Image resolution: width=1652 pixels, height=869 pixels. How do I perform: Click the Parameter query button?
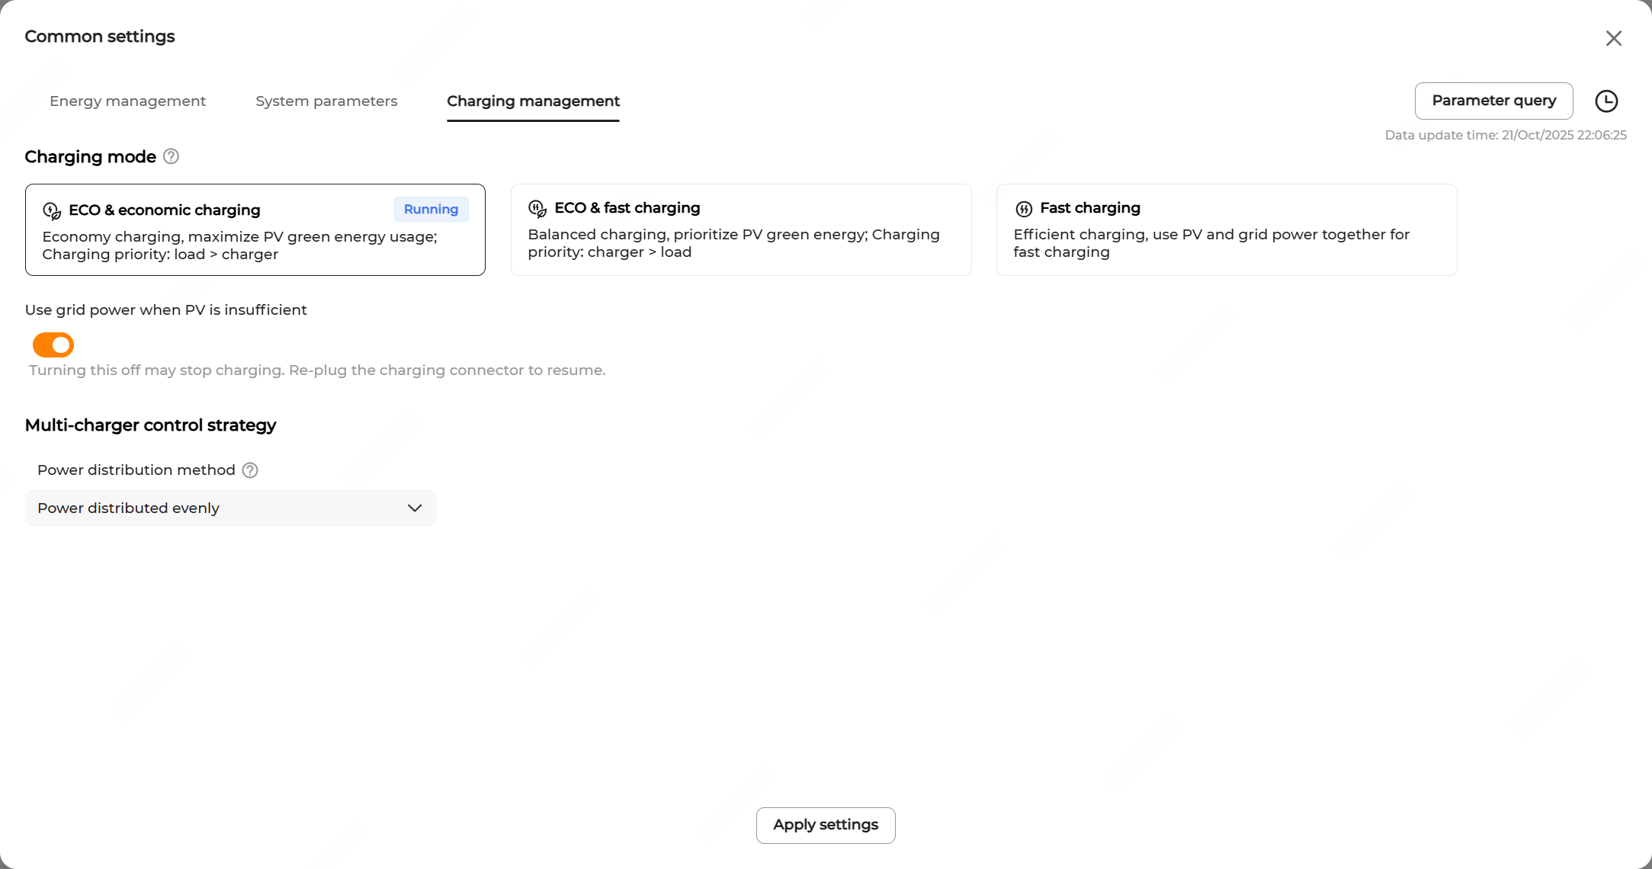click(x=1493, y=101)
